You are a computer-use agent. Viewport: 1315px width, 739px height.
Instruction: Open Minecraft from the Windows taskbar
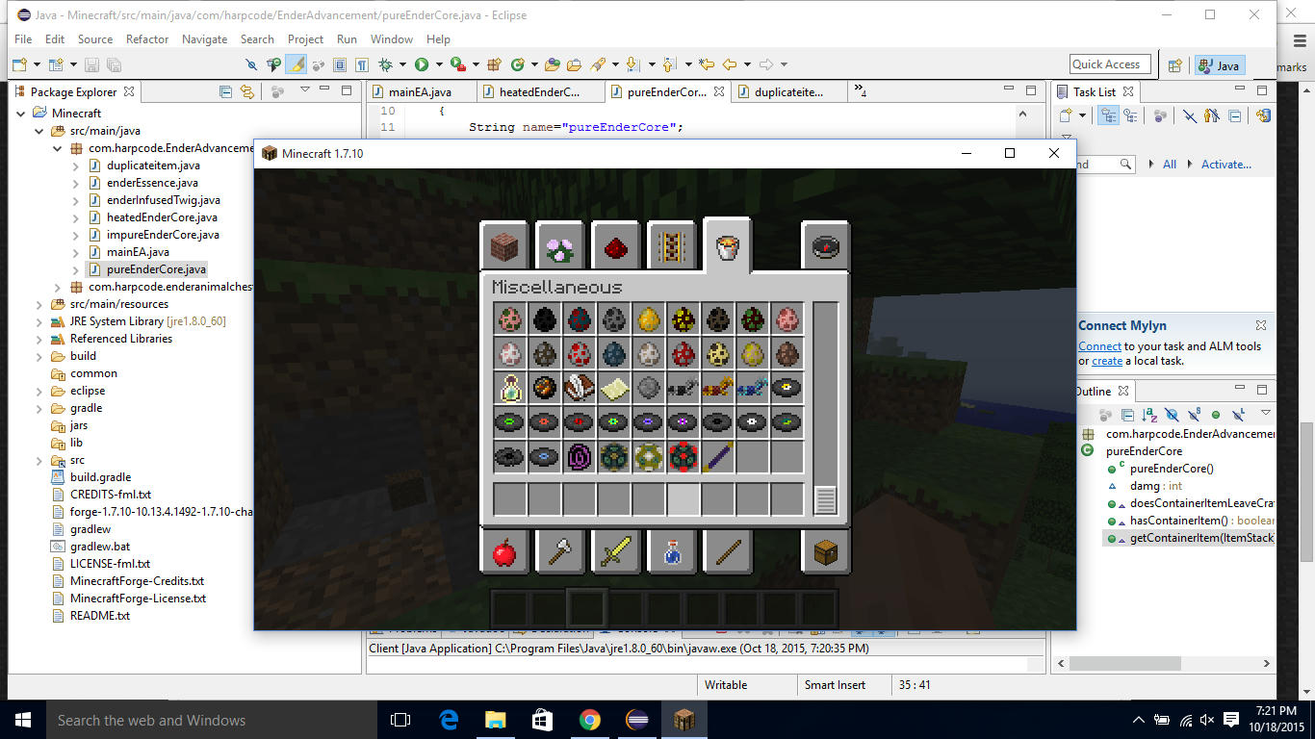coord(683,719)
